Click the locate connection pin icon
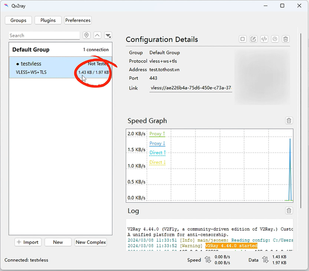Viewport: 309px width, 271px height. (86, 36)
